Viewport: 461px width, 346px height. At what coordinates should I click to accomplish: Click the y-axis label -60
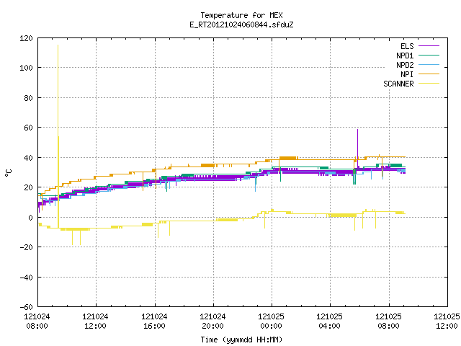(x=26, y=307)
